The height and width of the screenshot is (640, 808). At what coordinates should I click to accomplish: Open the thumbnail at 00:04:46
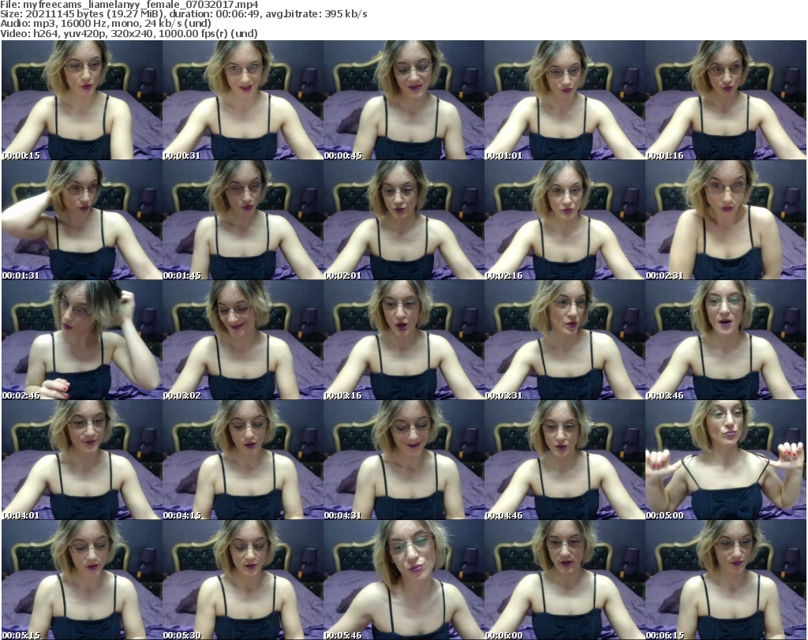tap(565, 460)
